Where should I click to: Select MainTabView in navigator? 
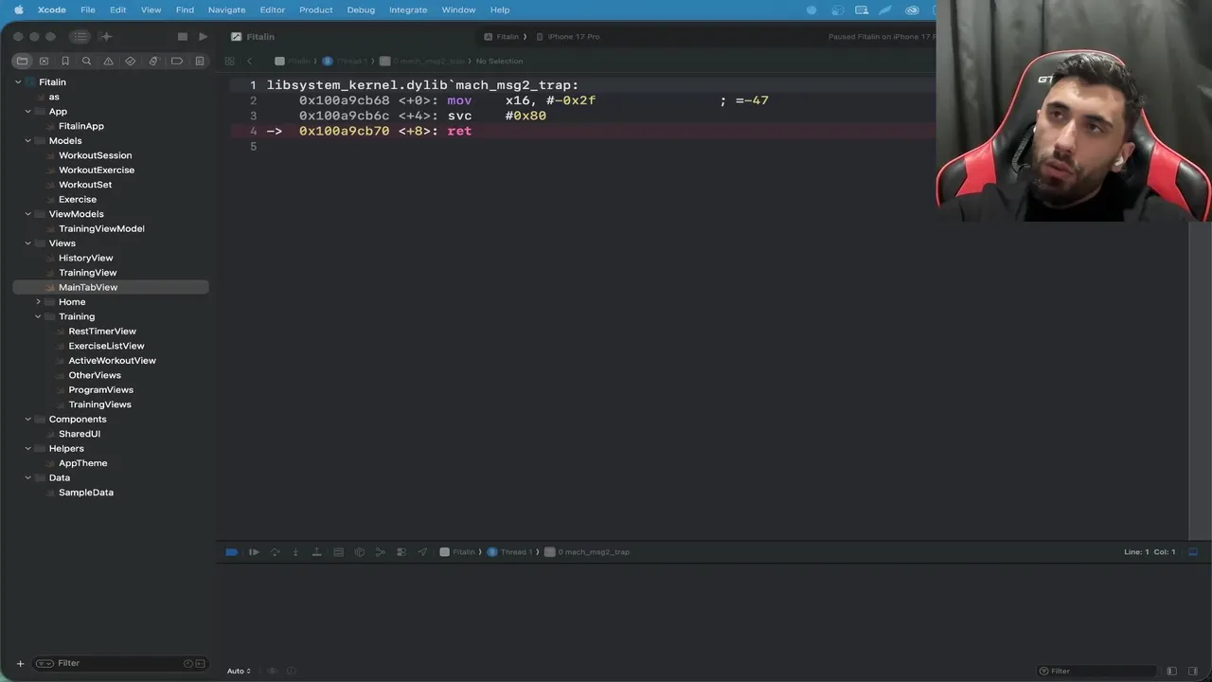coord(111,287)
